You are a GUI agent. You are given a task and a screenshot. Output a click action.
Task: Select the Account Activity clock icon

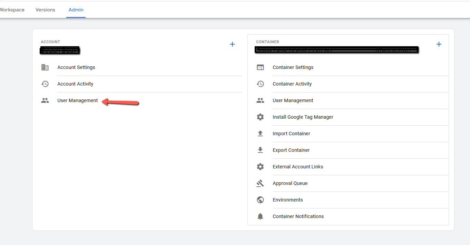[x=45, y=84]
